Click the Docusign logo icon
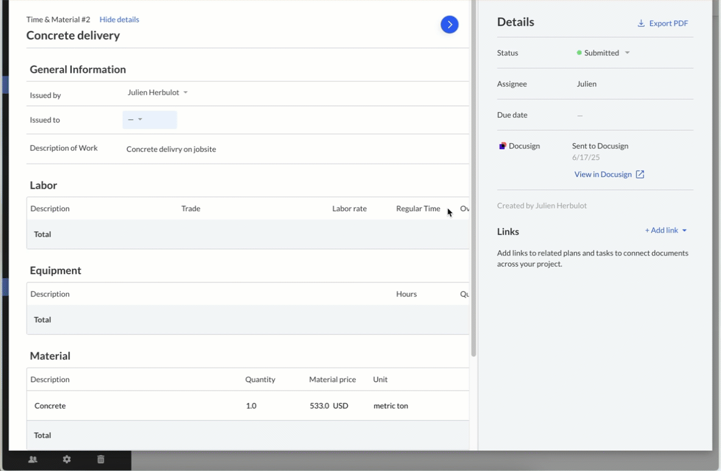This screenshot has height=471, width=721. tap(502, 146)
